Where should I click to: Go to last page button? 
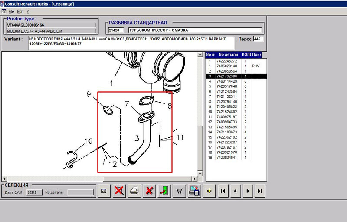260,191
